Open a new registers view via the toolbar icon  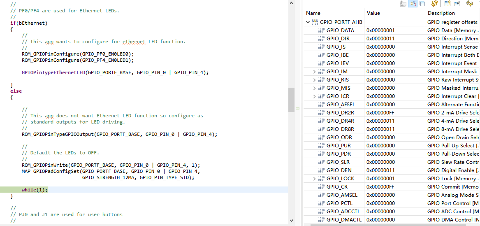coord(448,4)
